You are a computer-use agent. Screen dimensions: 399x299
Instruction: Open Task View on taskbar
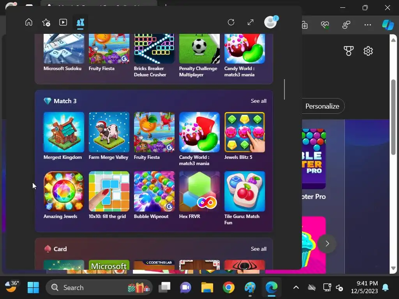[x=165, y=288]
